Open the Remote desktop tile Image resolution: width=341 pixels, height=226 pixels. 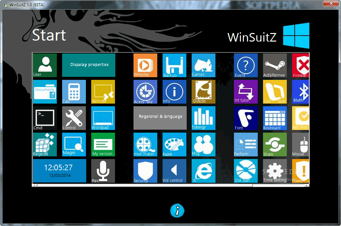[103, 92]
